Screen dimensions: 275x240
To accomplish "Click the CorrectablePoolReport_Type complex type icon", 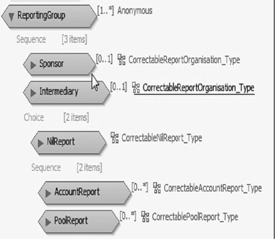I will click(145, 217).
